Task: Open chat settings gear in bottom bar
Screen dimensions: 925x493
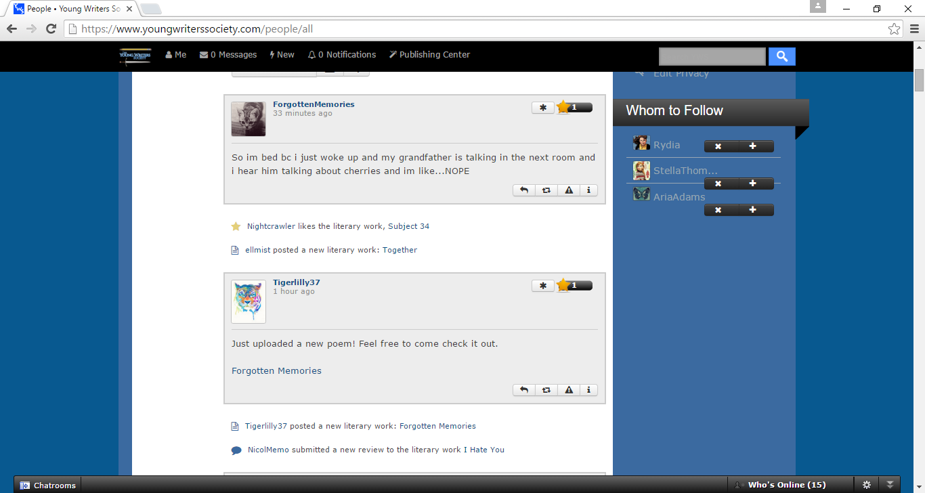Action: (867, 485)
